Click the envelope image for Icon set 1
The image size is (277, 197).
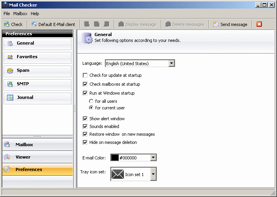pos(118,174)
